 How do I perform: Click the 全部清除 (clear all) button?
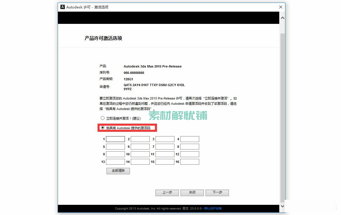[118, 171]
